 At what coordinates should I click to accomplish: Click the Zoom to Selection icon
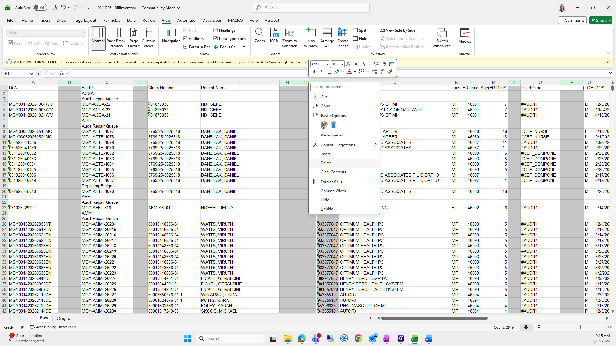(289, 33)
